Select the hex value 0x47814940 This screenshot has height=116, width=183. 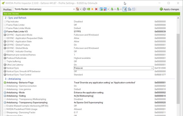pyautogui.click(x=160, y=68)
